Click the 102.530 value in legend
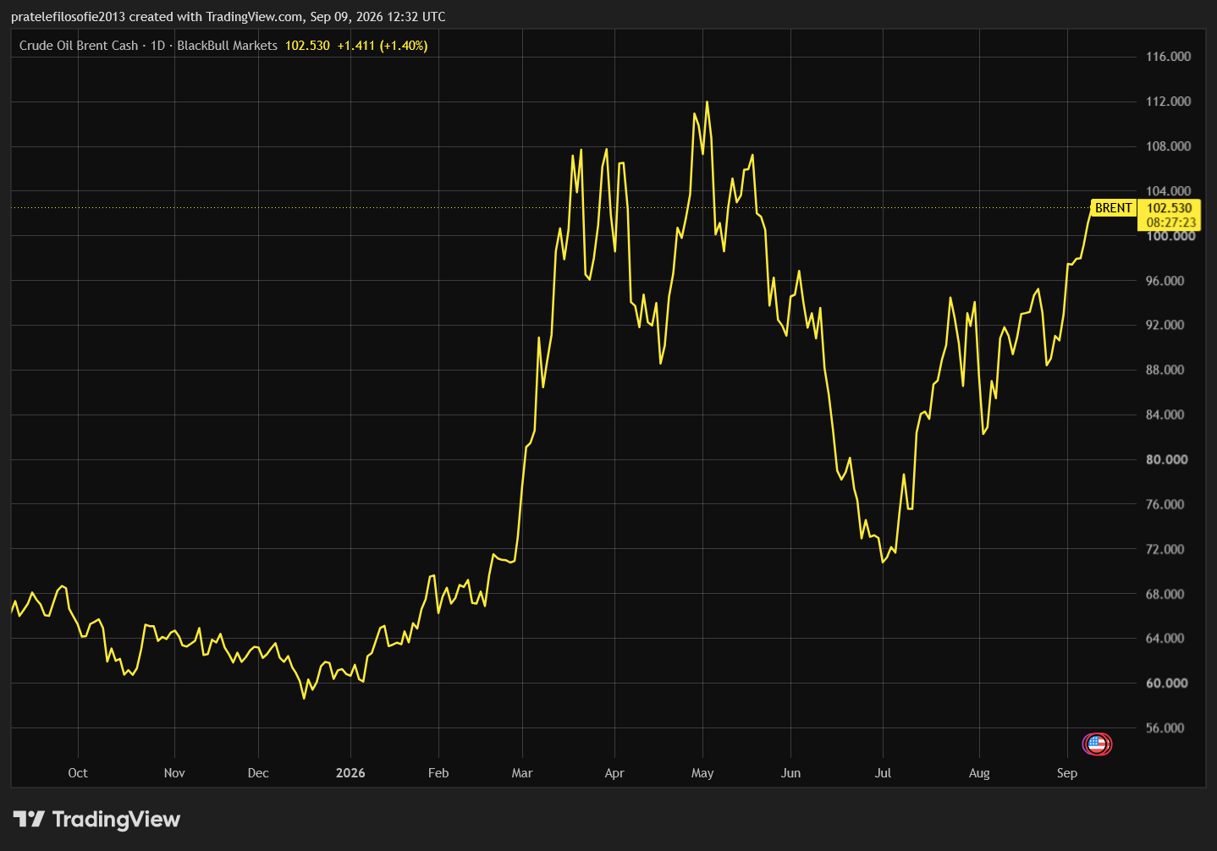This screenshot has width=1217, height=851. tap(307, 46)
